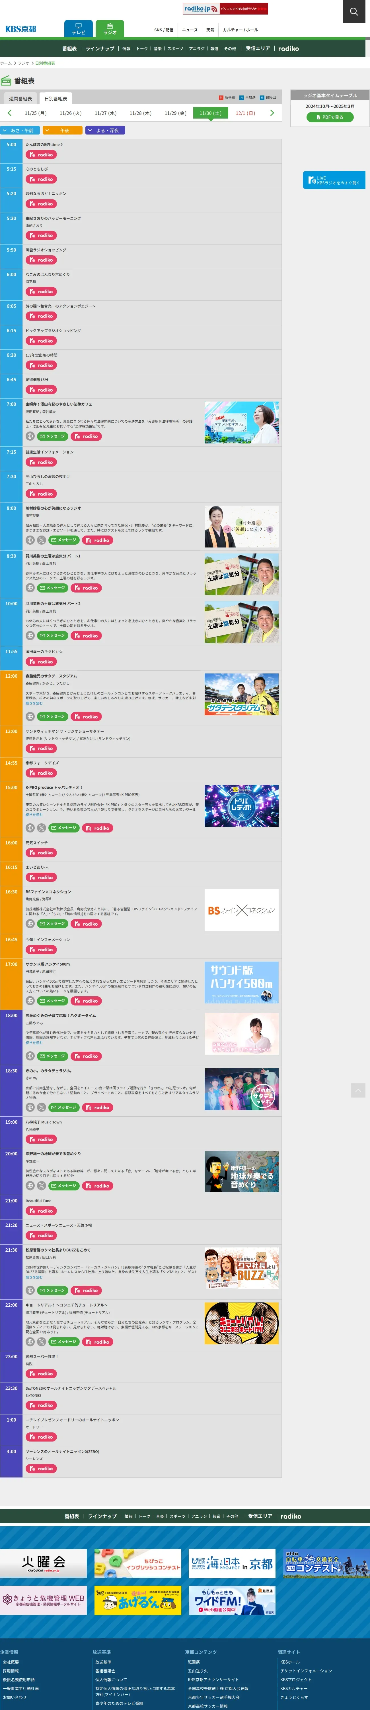Select date 11/27 (水)
370x1710 pixels.
coord(105,113)
